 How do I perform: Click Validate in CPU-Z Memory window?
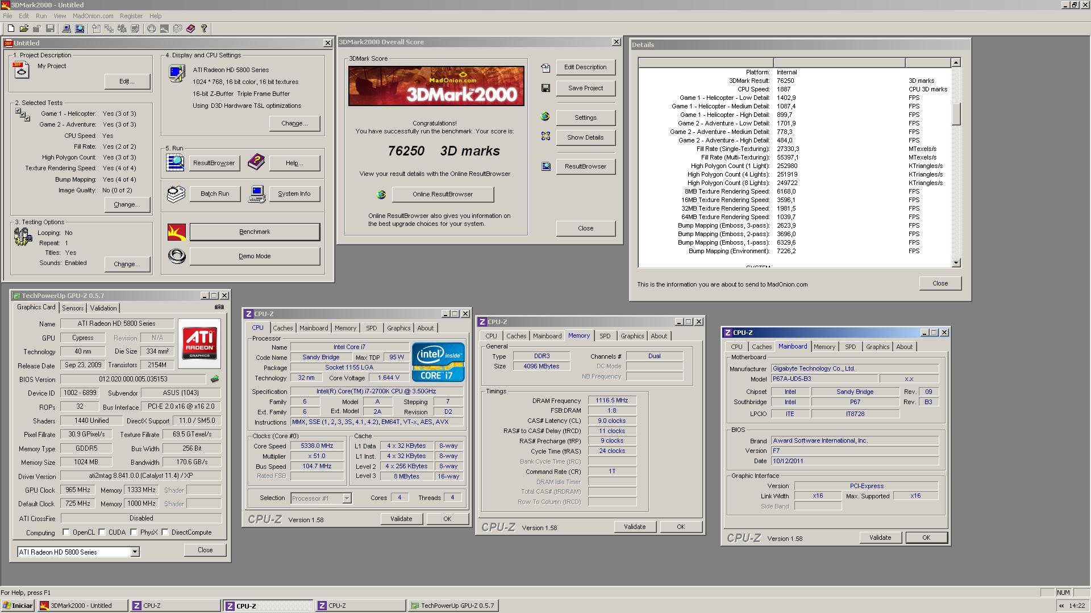[635, 527]
